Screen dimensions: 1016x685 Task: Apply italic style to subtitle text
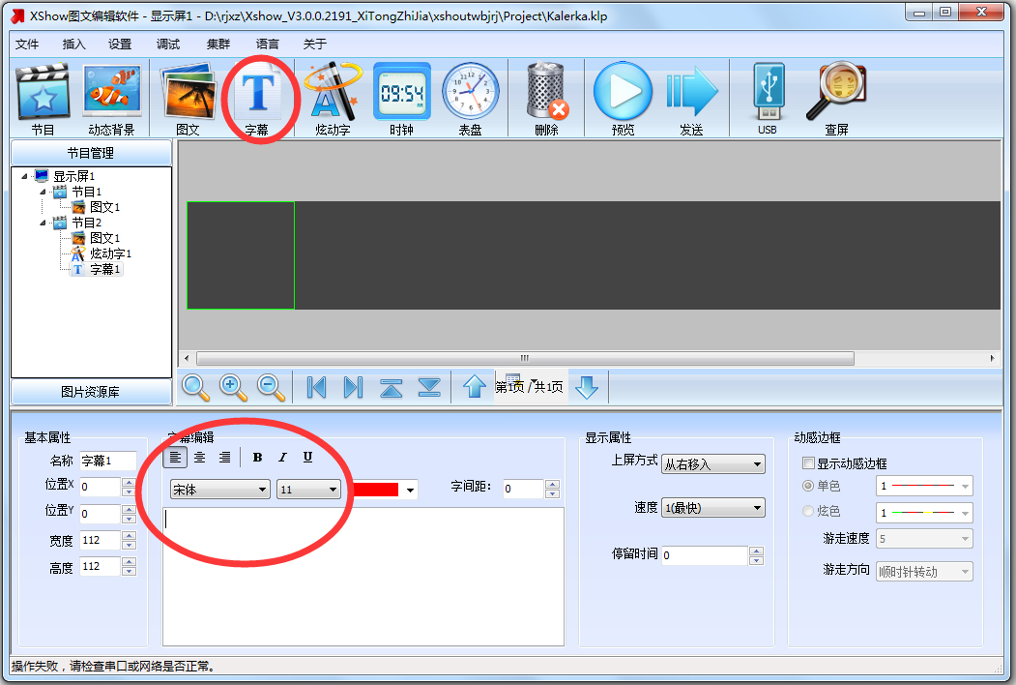click(x=281, y=457)
